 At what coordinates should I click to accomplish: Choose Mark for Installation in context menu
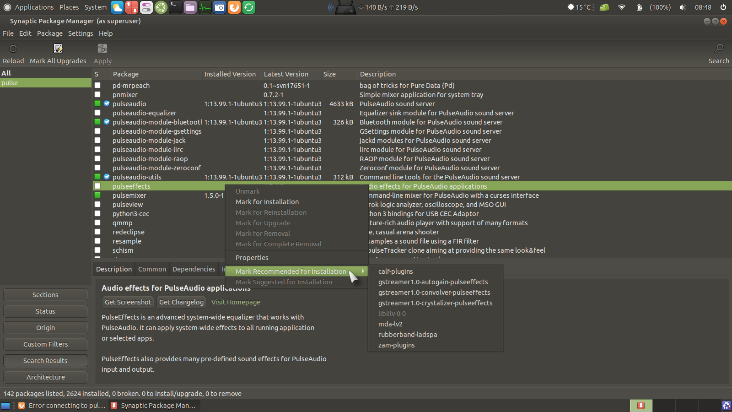click(x=297, y=202)
